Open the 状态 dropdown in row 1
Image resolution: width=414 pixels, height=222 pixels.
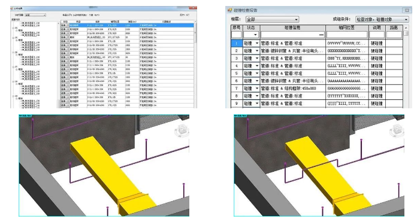pos(256,43)
